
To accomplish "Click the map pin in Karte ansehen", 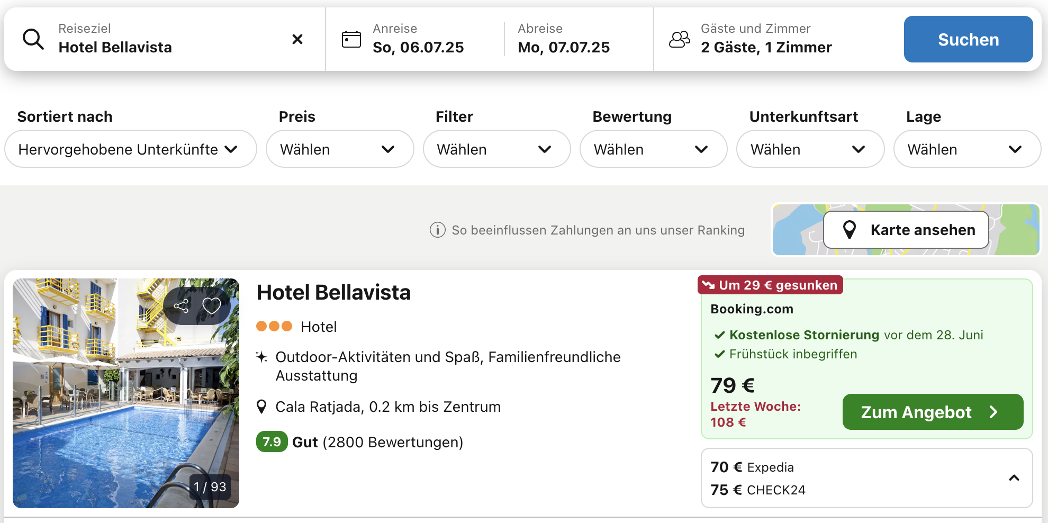I will [x=850, y=230].
